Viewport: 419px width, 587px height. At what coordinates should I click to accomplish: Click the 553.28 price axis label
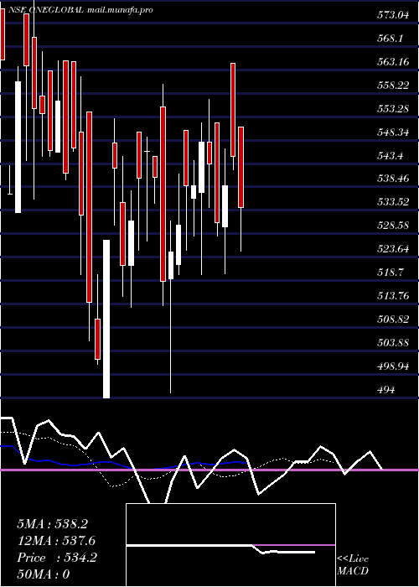393,109
